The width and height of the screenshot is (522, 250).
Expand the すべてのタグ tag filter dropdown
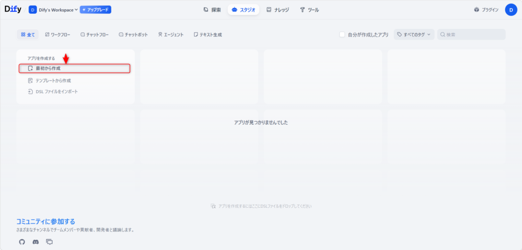[x=414, y=35]
